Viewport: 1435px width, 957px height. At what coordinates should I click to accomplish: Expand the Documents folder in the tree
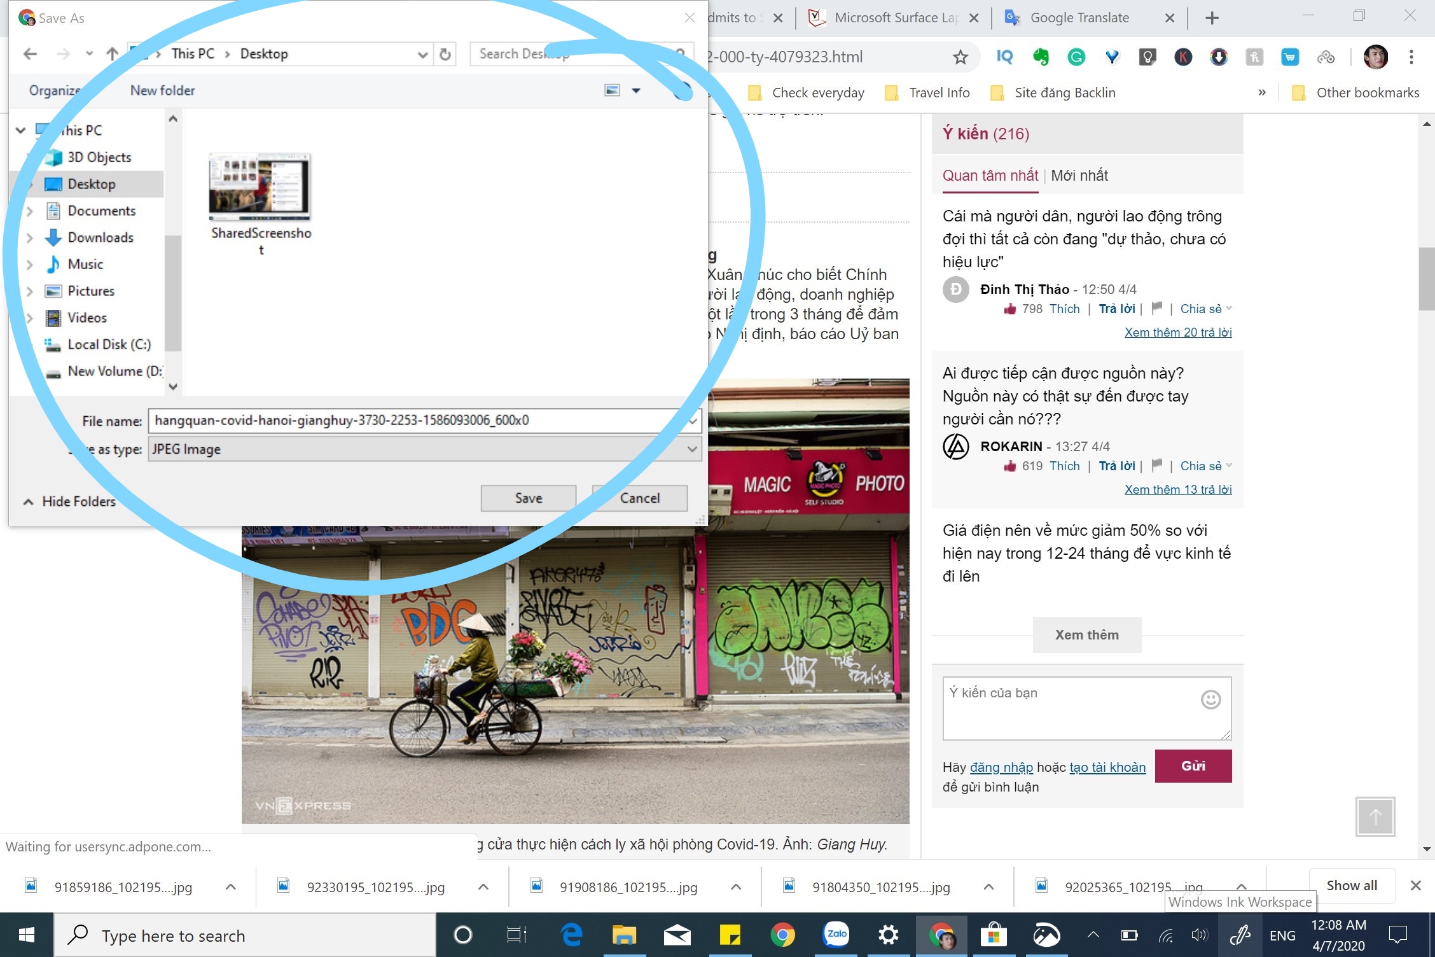click(30, 211)
